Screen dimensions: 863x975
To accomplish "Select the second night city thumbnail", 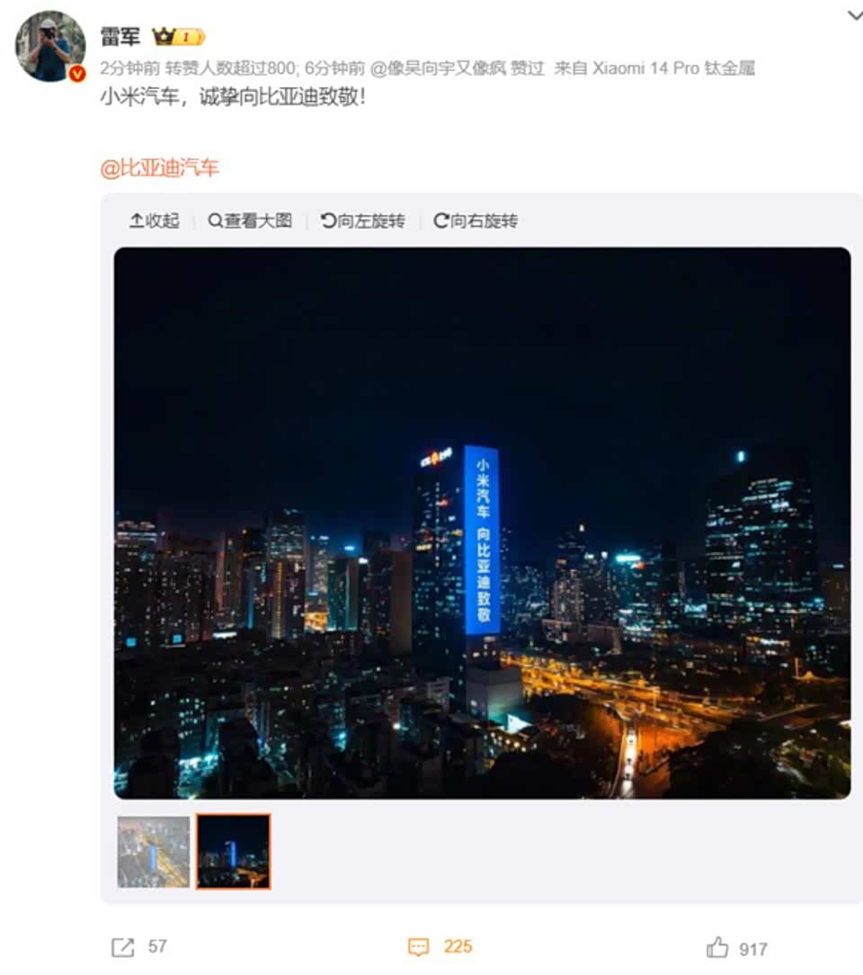I will 234,851.
